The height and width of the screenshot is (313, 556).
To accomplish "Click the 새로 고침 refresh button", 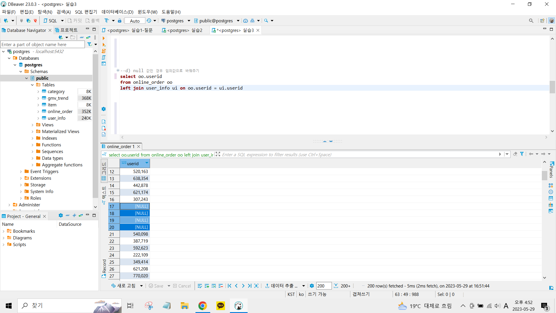I will pyautogui.click(x=124, y=286).
